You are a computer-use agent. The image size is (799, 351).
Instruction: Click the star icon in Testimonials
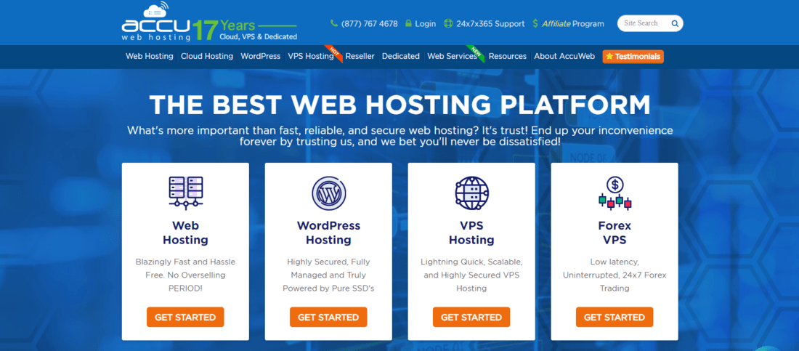(x=609, y=57)
